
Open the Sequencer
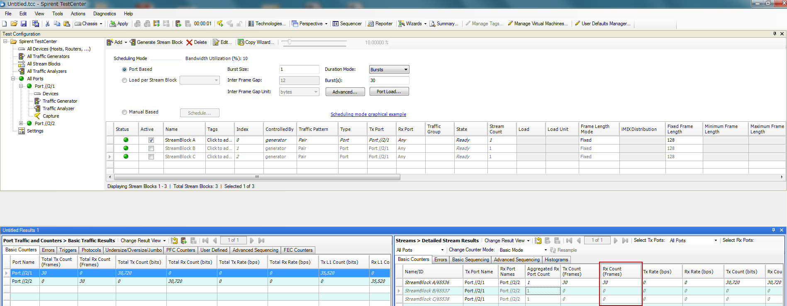coord(347,24)
